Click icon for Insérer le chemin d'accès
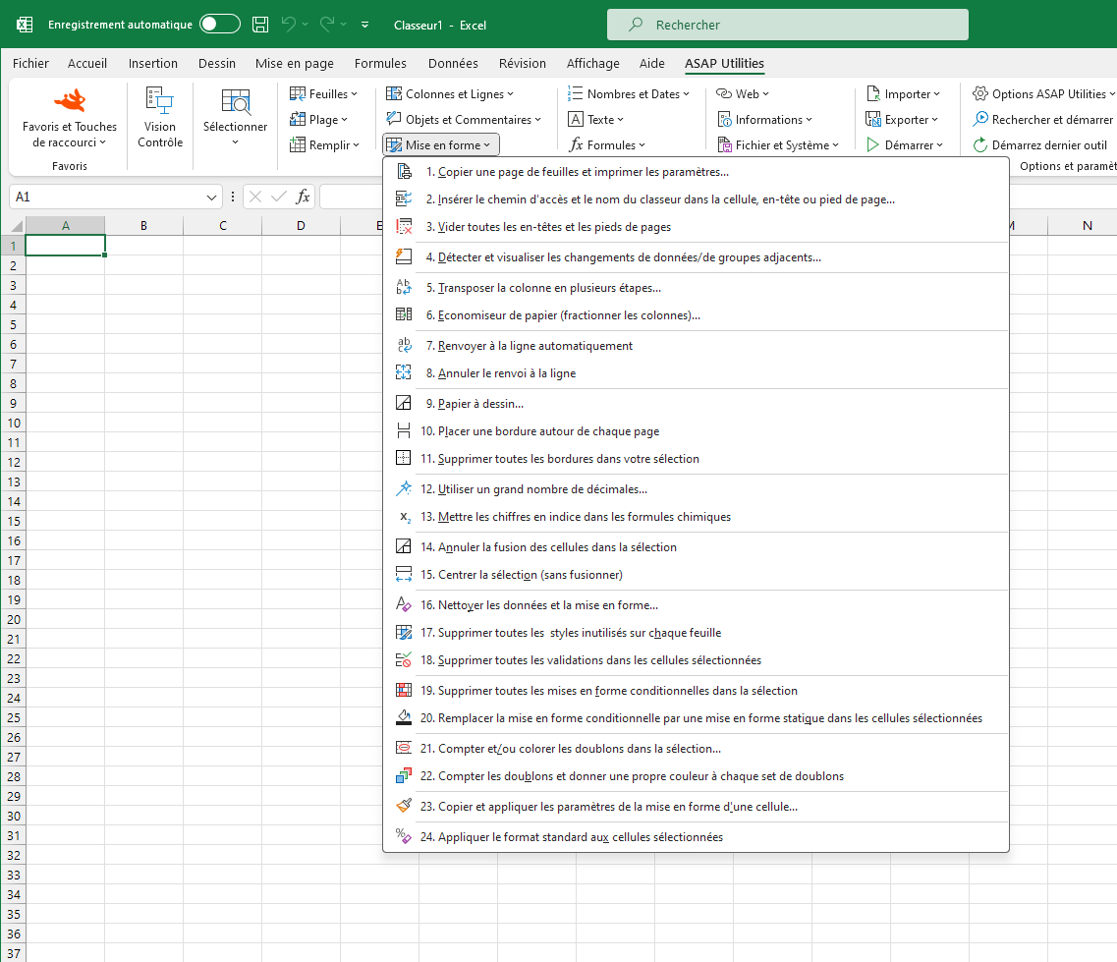Screen dimensions: 1117x962 404,199
